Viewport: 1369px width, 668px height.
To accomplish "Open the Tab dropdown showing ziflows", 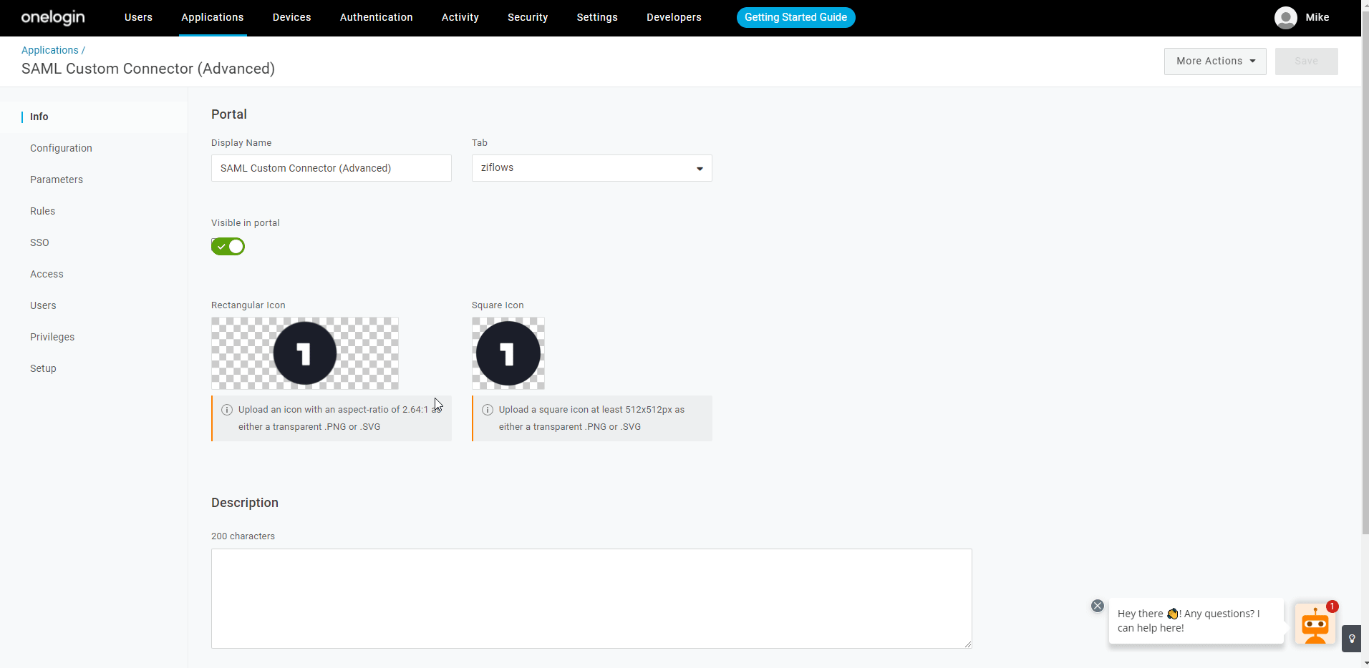I will tap(591, 168).
